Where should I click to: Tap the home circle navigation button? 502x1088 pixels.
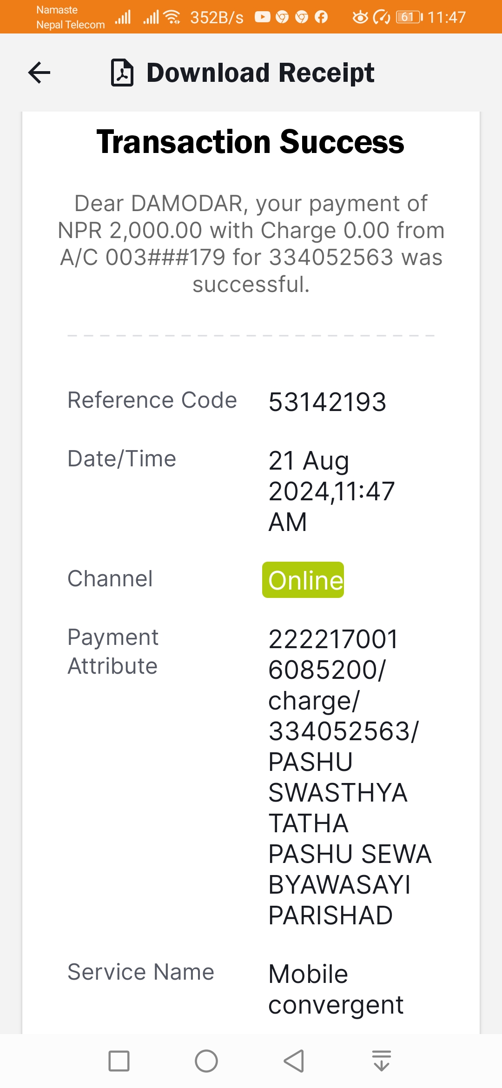coord(206,1061)
